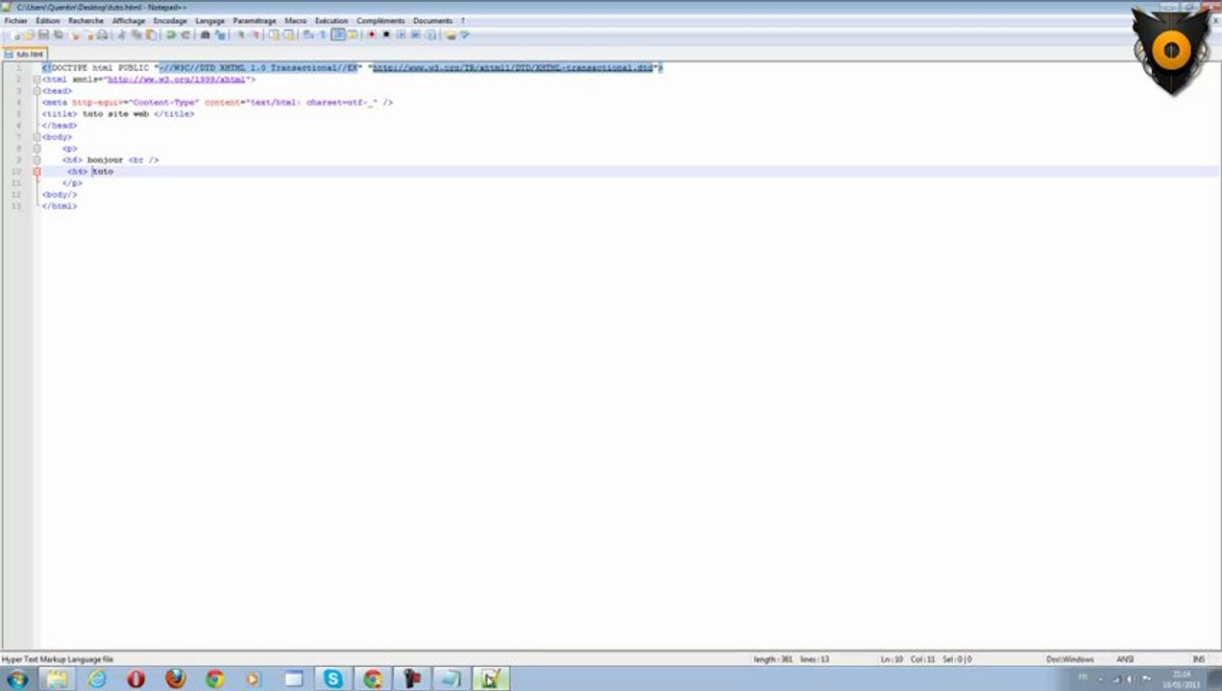Click the Dos\Windows status bar entry
The height and width of the screenshot is (691, 1222).
pyautogui.click(x=1070, y=659)
